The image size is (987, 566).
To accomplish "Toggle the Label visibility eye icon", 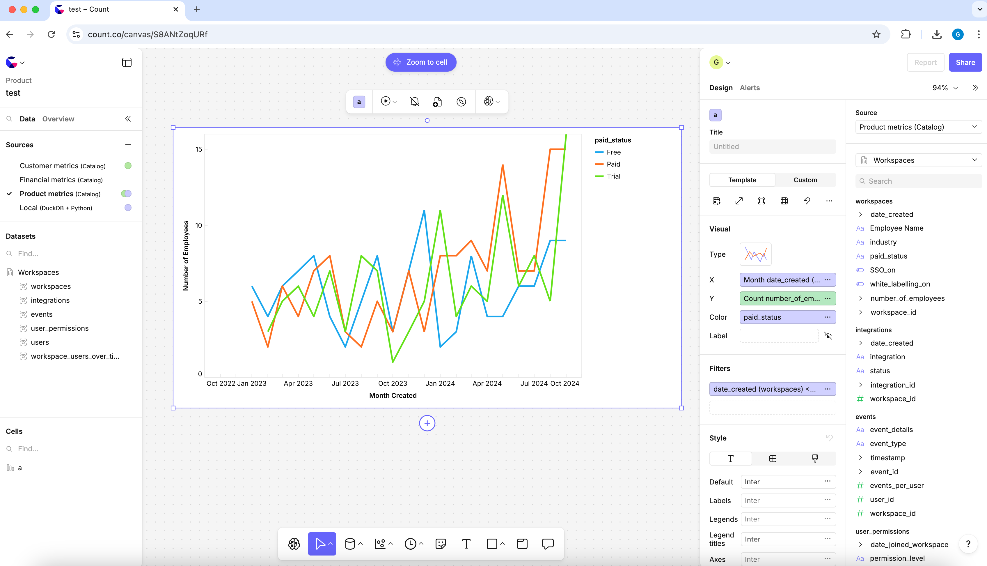I will point(828,336).
